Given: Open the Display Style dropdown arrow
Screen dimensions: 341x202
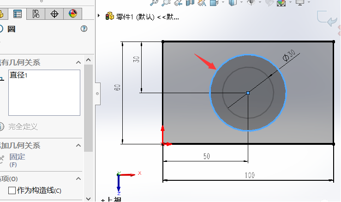Looking at the screenshot, I should [x=241, y=2].
